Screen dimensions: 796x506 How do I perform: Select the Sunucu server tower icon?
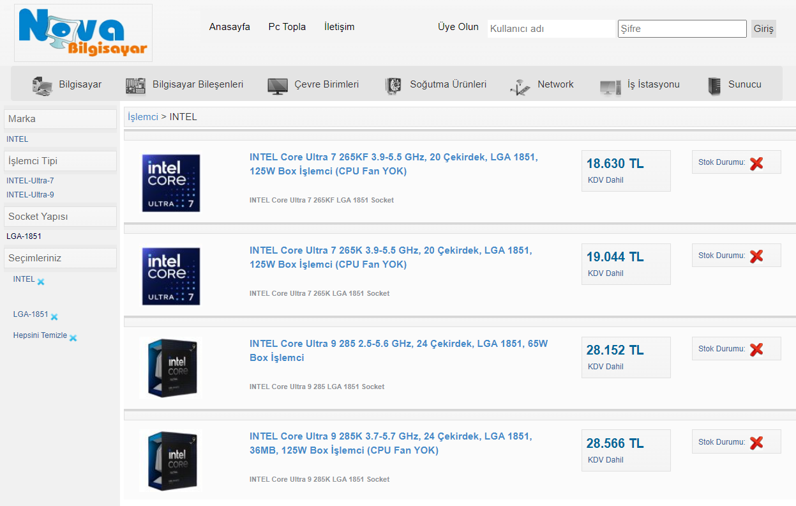point(714,86)
